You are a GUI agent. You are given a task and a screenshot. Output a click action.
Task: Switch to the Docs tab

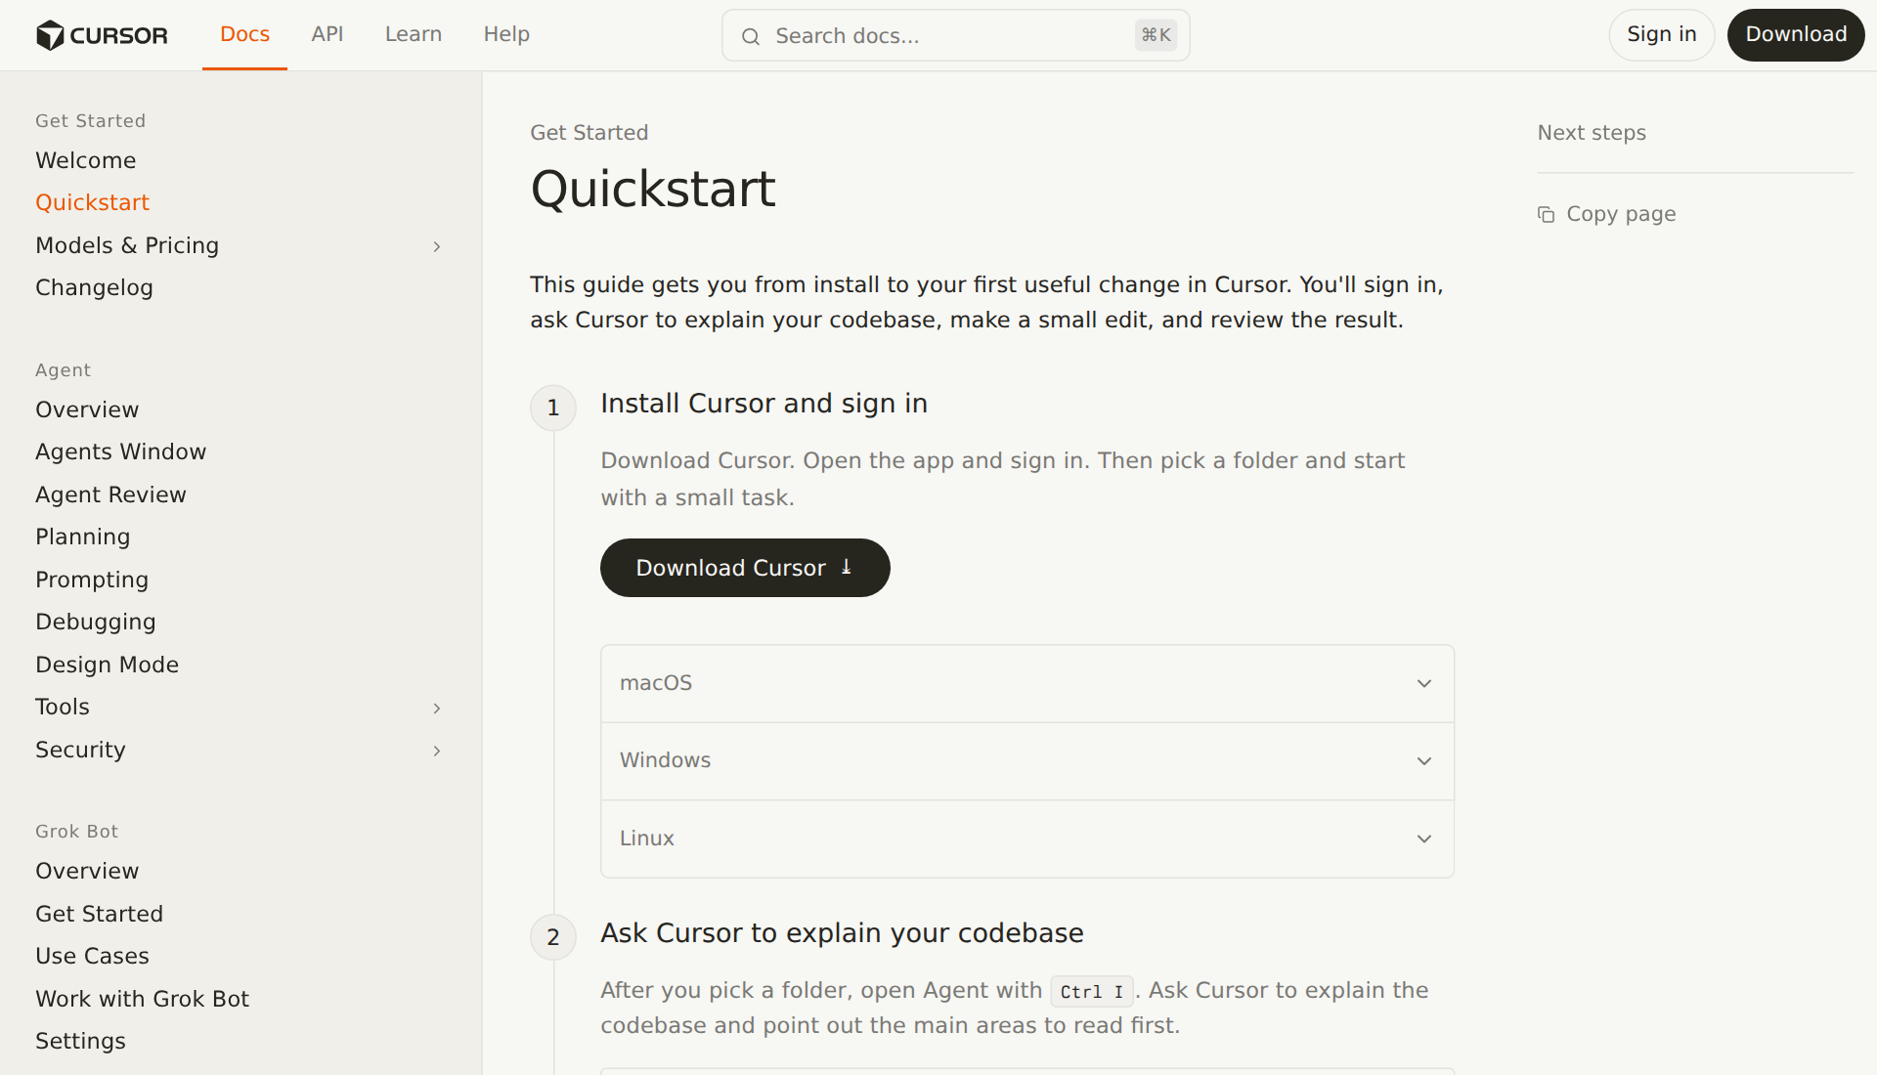coord(244,34)
